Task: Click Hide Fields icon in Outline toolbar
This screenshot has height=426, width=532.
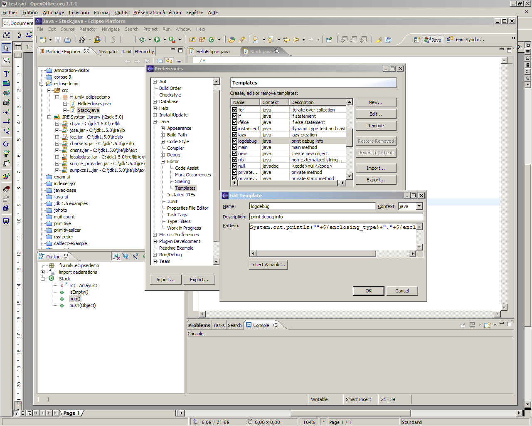Action: point(126,257)
